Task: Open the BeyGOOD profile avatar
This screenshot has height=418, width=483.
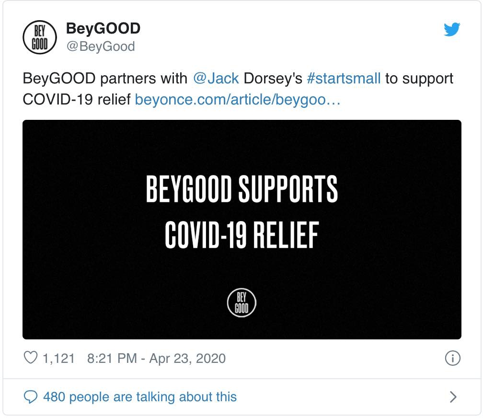Action: (40, 37)
